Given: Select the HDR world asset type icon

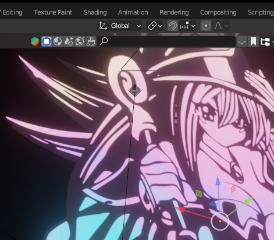Looking at the screenshot, I should click(x=80, y=41).
